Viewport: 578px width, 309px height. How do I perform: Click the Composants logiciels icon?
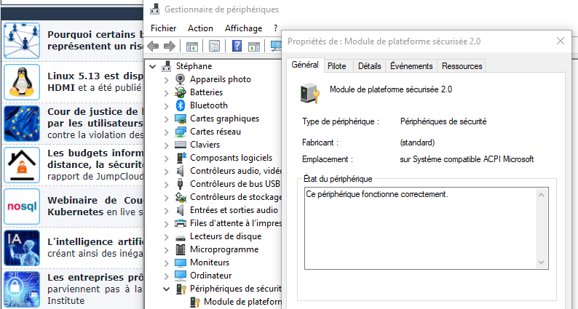181,158
